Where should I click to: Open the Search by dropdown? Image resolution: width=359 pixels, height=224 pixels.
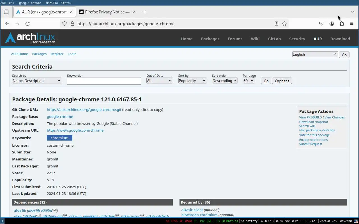click(x=37, y=81)
